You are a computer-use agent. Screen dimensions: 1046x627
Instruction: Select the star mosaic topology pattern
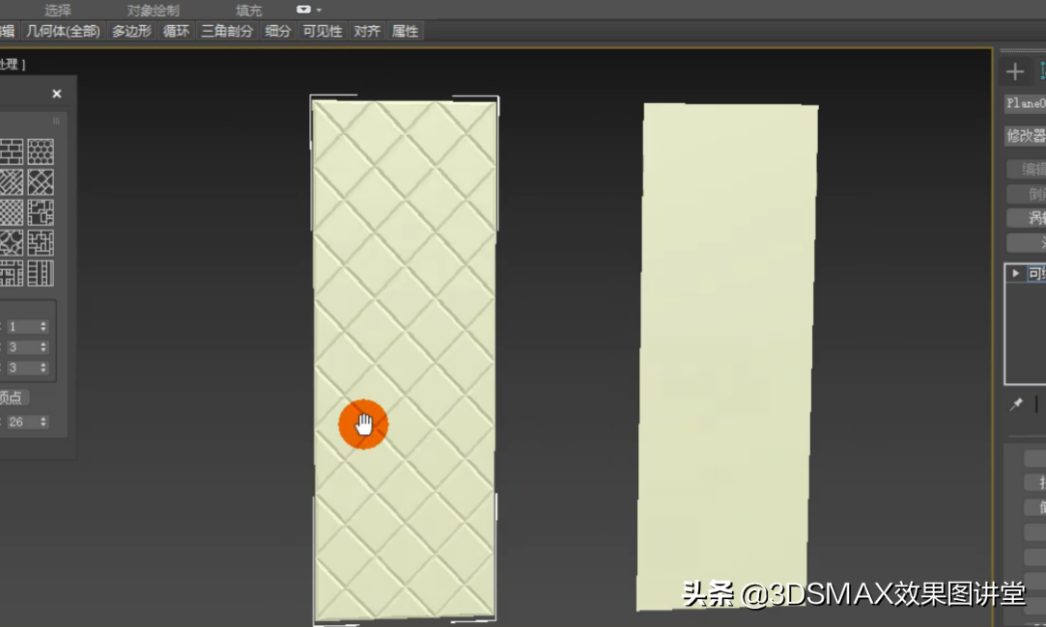(x=10, y=243)
